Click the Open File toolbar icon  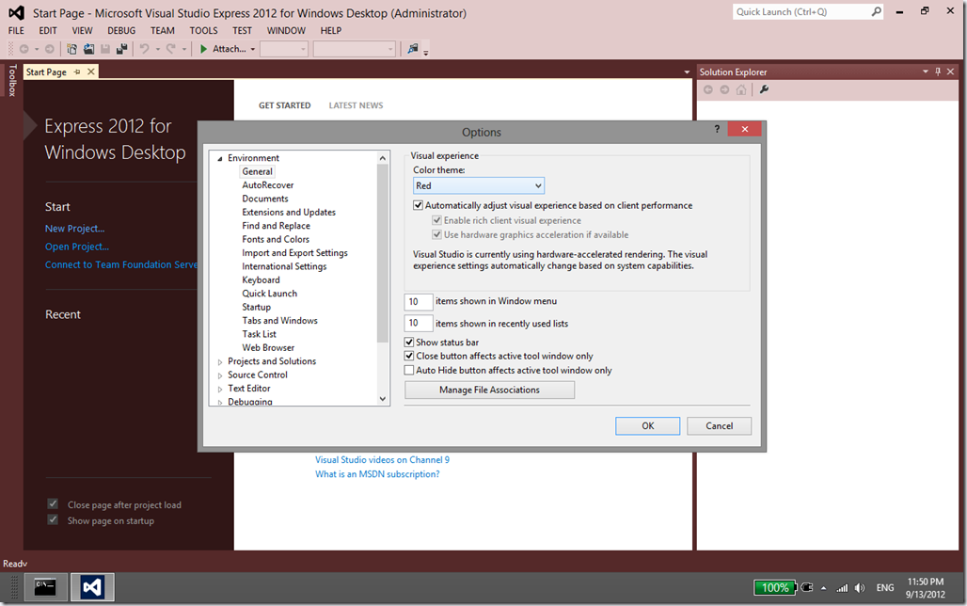tap(88, 49)
